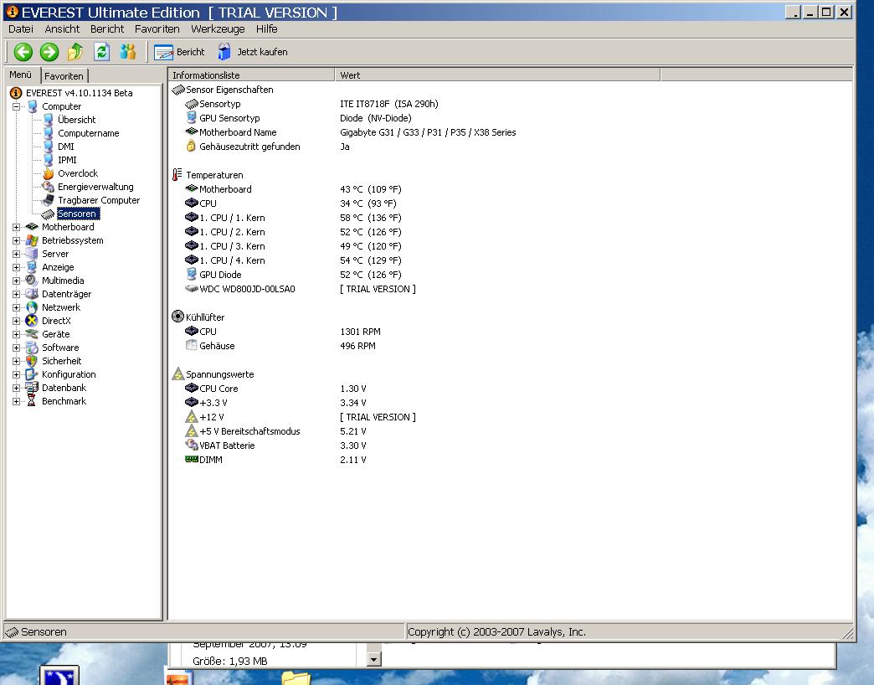Open the Bericht report toolbar button
The image size is (874, 685).
(179, 52)
